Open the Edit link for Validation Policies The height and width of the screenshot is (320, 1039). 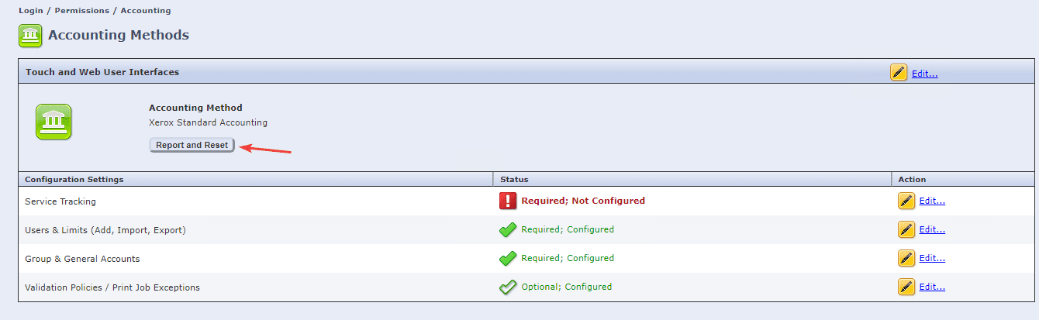[931, 287]
